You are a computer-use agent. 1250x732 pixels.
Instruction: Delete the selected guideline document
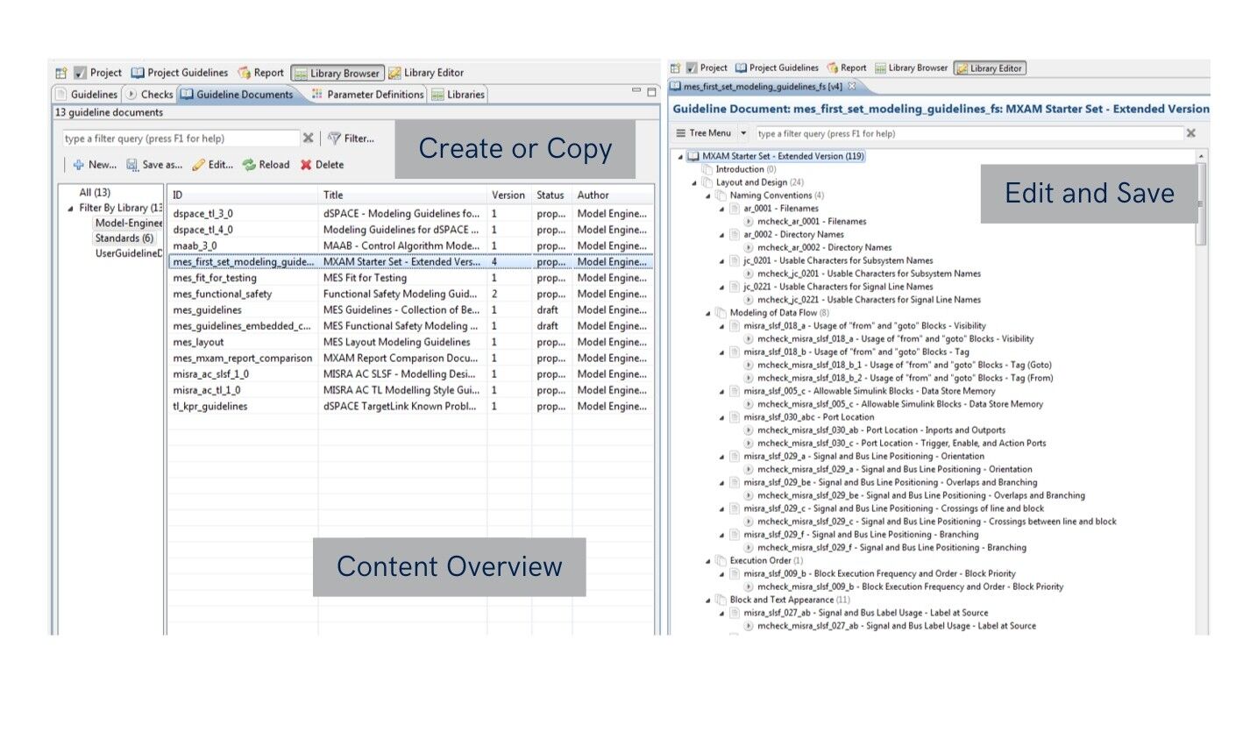[x=322, y=165]
